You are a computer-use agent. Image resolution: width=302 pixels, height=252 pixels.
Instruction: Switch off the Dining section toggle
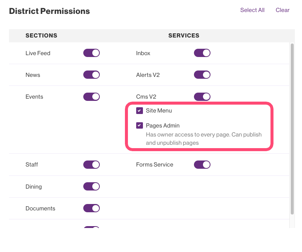click(91, 186)
